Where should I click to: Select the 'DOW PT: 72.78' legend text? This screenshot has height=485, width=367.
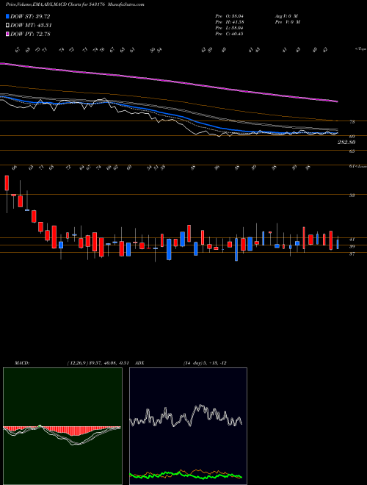pyautogui.click(x=30, y=34)
